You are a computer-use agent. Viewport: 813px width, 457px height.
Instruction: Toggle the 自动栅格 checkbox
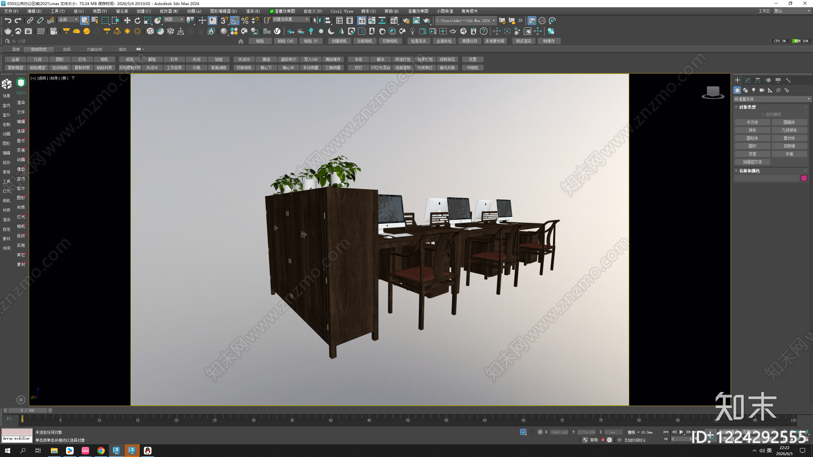tap(763, 114)
